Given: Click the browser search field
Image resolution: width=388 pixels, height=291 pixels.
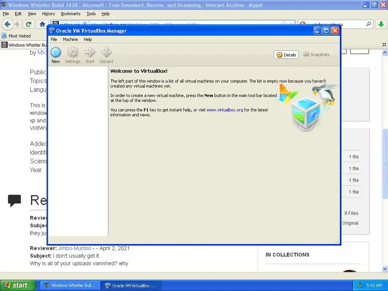Looking at the screenshot, I should point(335,24).
